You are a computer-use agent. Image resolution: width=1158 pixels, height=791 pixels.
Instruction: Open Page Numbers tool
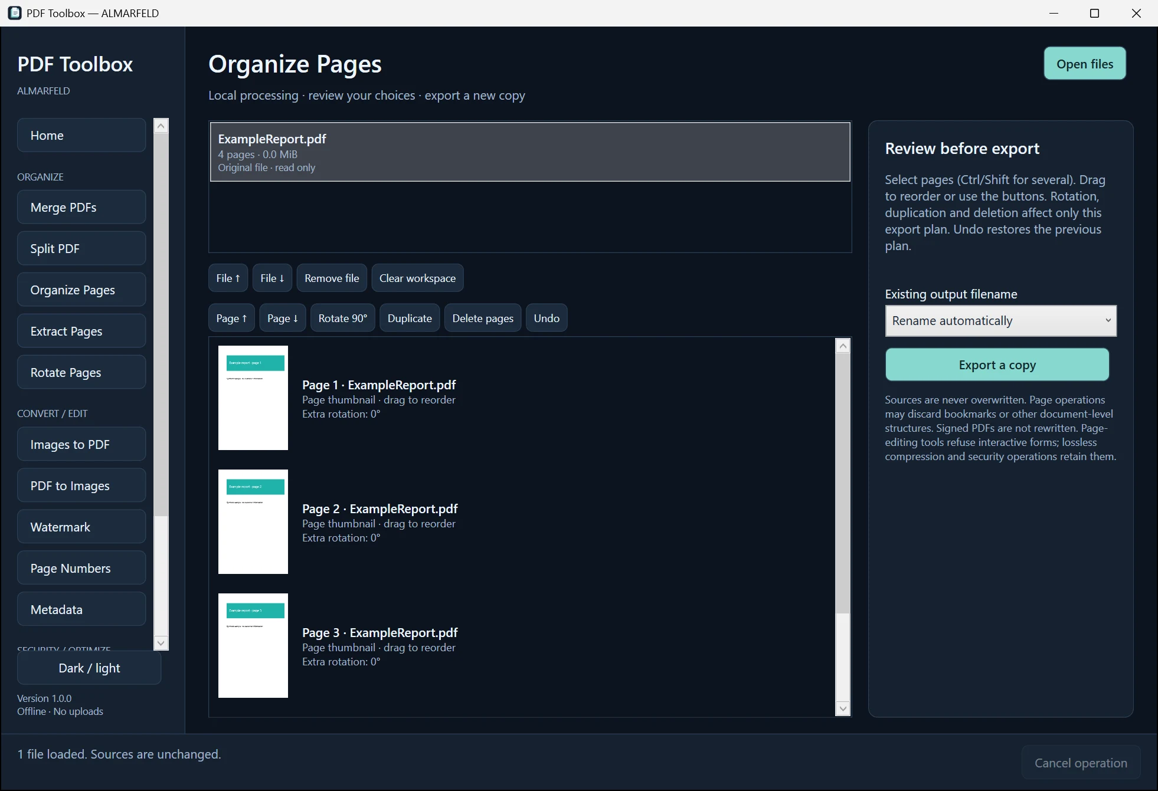pos(81,568)
